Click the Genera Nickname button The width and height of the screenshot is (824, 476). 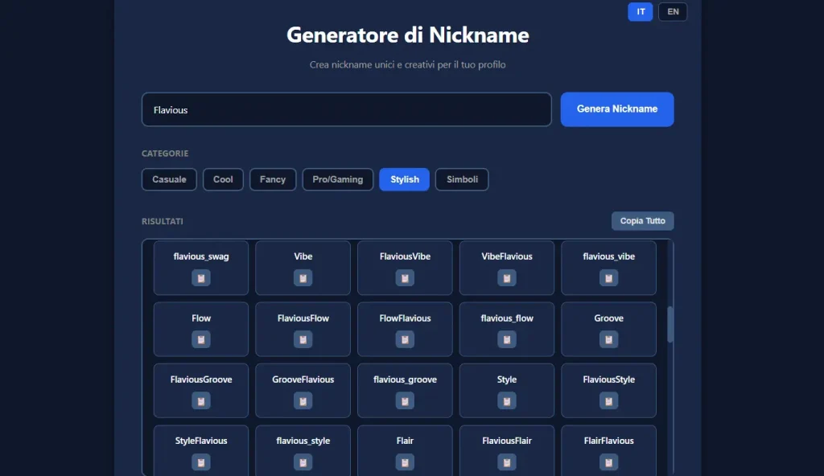pyautogui.click(x=617, y=109)
